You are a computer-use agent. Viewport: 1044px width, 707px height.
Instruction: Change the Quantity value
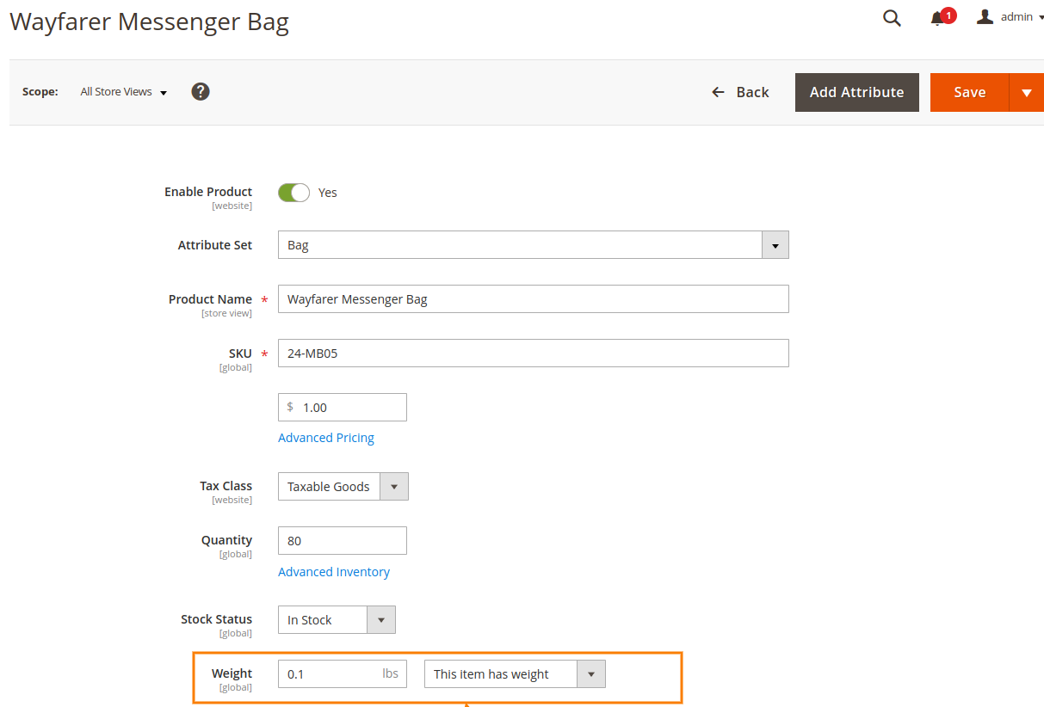[x=342, y=540]
